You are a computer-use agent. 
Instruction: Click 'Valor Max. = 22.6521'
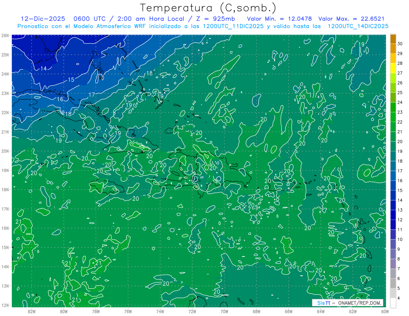pyautogui.click(x=351, y=19)
